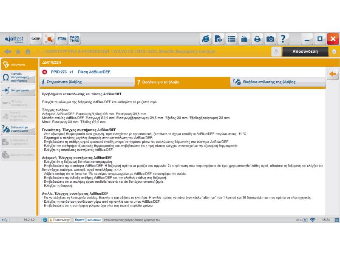Image resolution: width=340 pixels, height=255 pixels.
Task: Click the printer icon in top toolbar
Action: [x=257, y=39]
